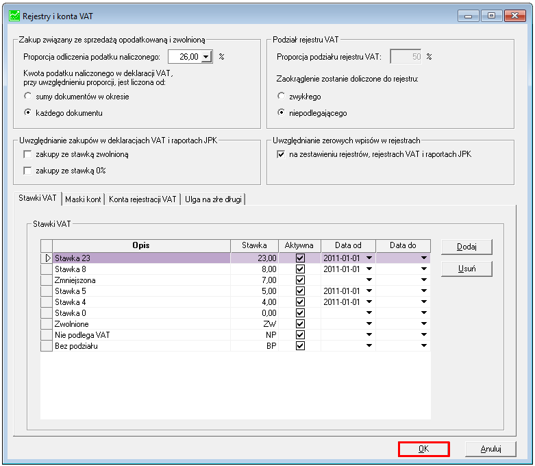
Task: Click the Usuń button
Action: point(466,269)
